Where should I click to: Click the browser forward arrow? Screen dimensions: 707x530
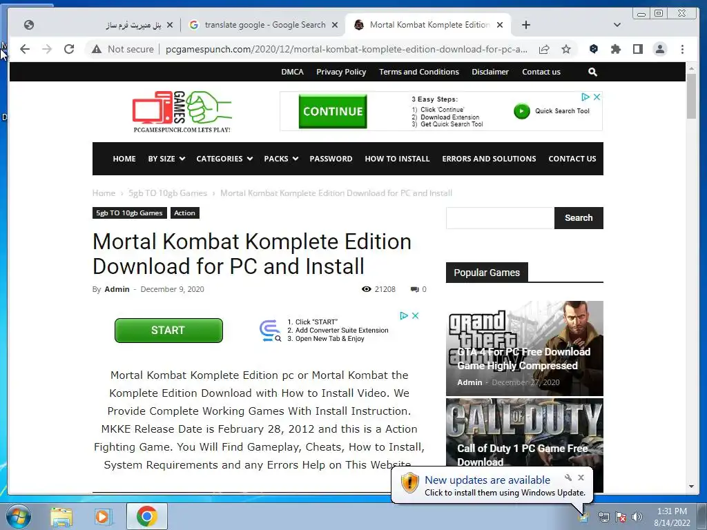click(47, 49)
